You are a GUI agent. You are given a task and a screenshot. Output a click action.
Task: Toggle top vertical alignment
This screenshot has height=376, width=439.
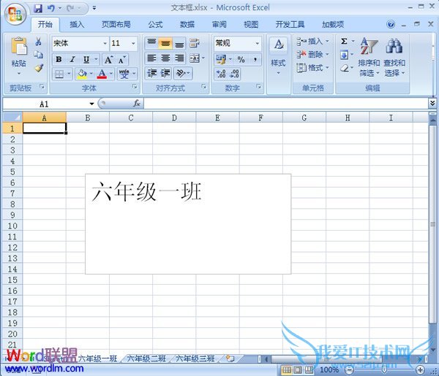151,43
